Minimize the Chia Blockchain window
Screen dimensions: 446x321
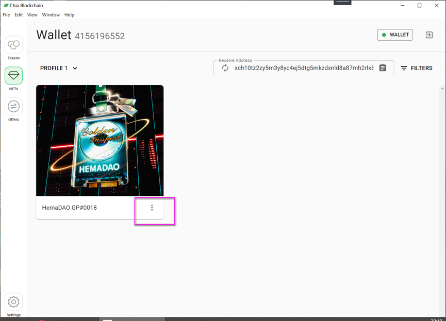(403, 5)
